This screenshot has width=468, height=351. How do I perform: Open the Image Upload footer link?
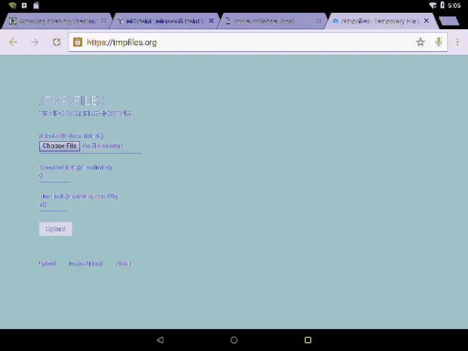click(85, 264)
